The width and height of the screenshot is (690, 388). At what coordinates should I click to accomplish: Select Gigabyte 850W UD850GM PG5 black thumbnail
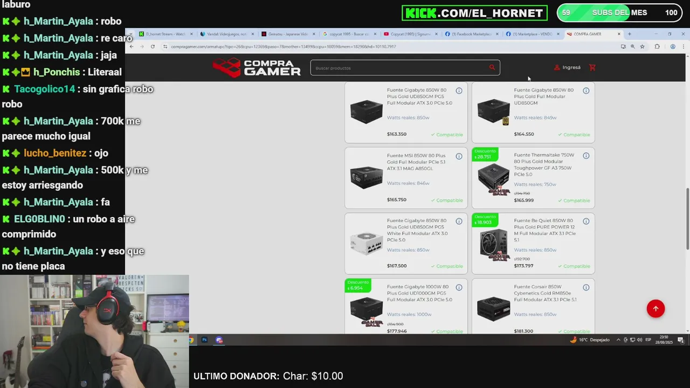[367, 112]
